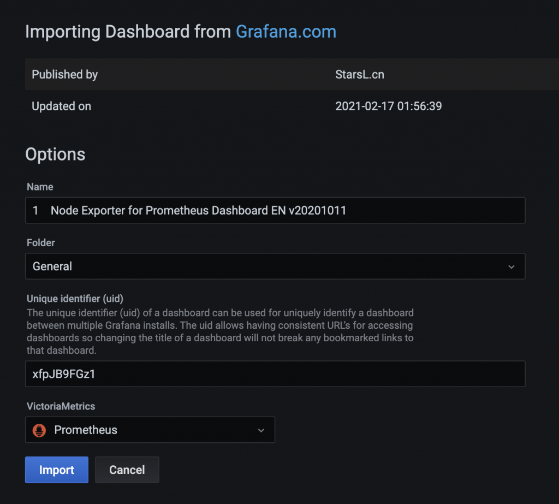Click the Name field label

click(x=40, y=187)
